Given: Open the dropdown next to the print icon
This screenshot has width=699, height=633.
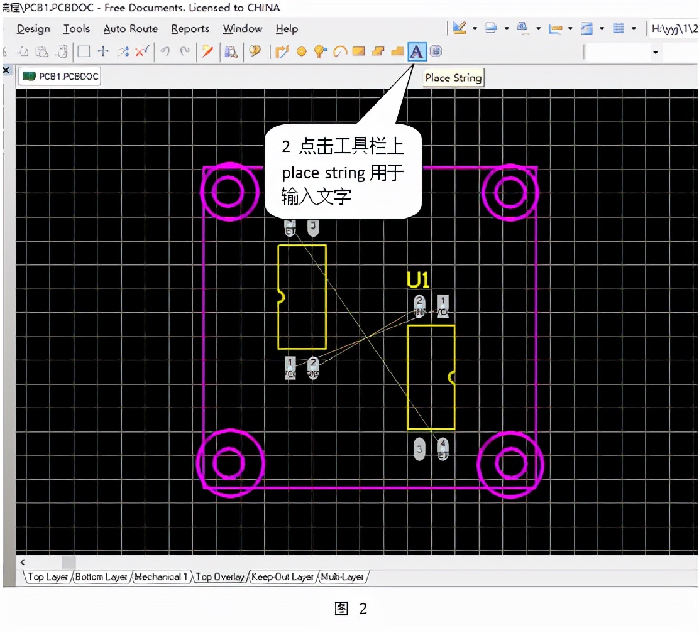Looking at the screenshot, I should tap(507, 28).
